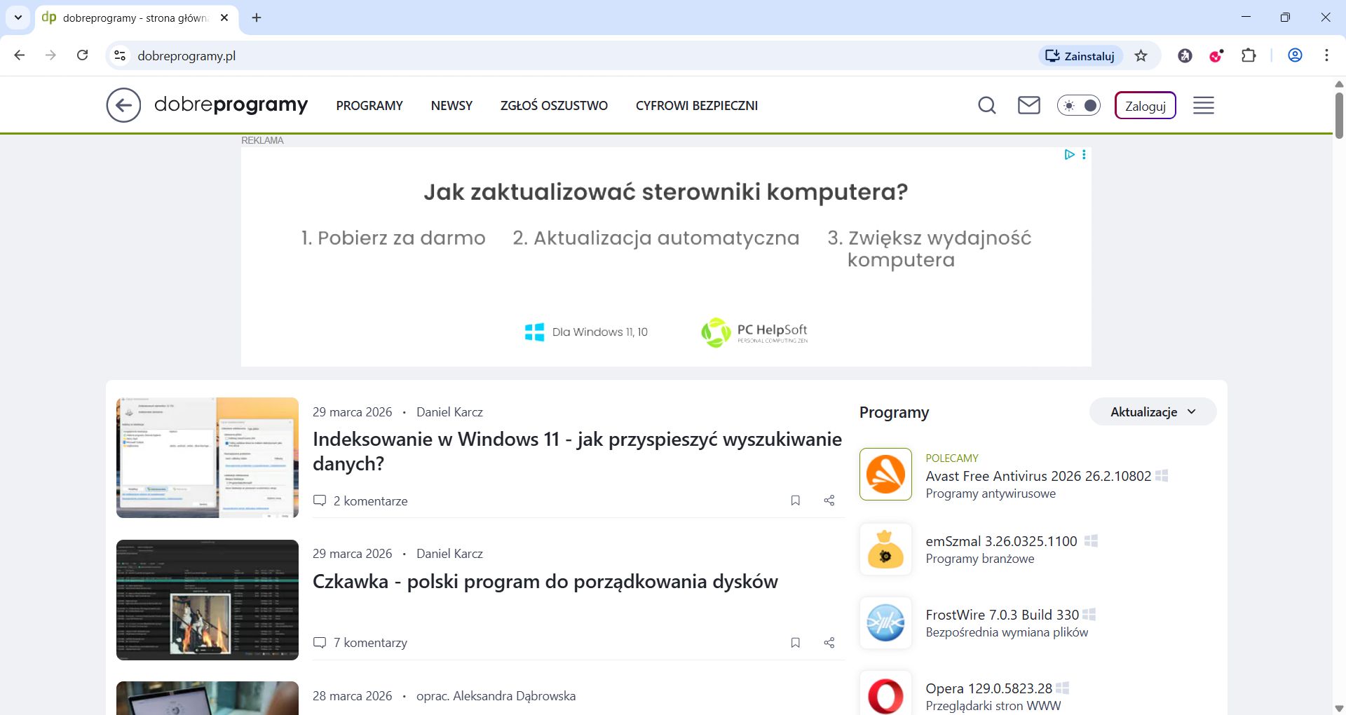Viewport: 1346px width, 715px height.
Task: Open ZGŁOŚ OSZUSTWO menu item
Action: tap(554, 105)
